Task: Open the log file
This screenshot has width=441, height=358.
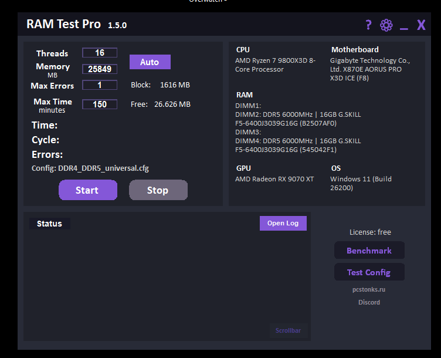Action: tap(283, 223)
